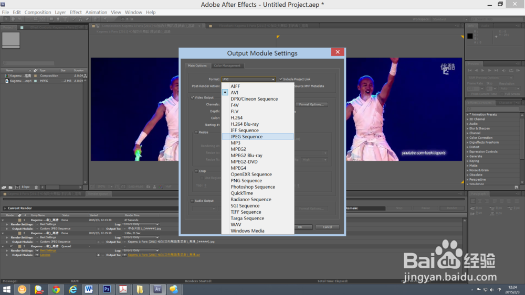Enable Crop checkbox
The image size is (525, 295).
[196, 171]
